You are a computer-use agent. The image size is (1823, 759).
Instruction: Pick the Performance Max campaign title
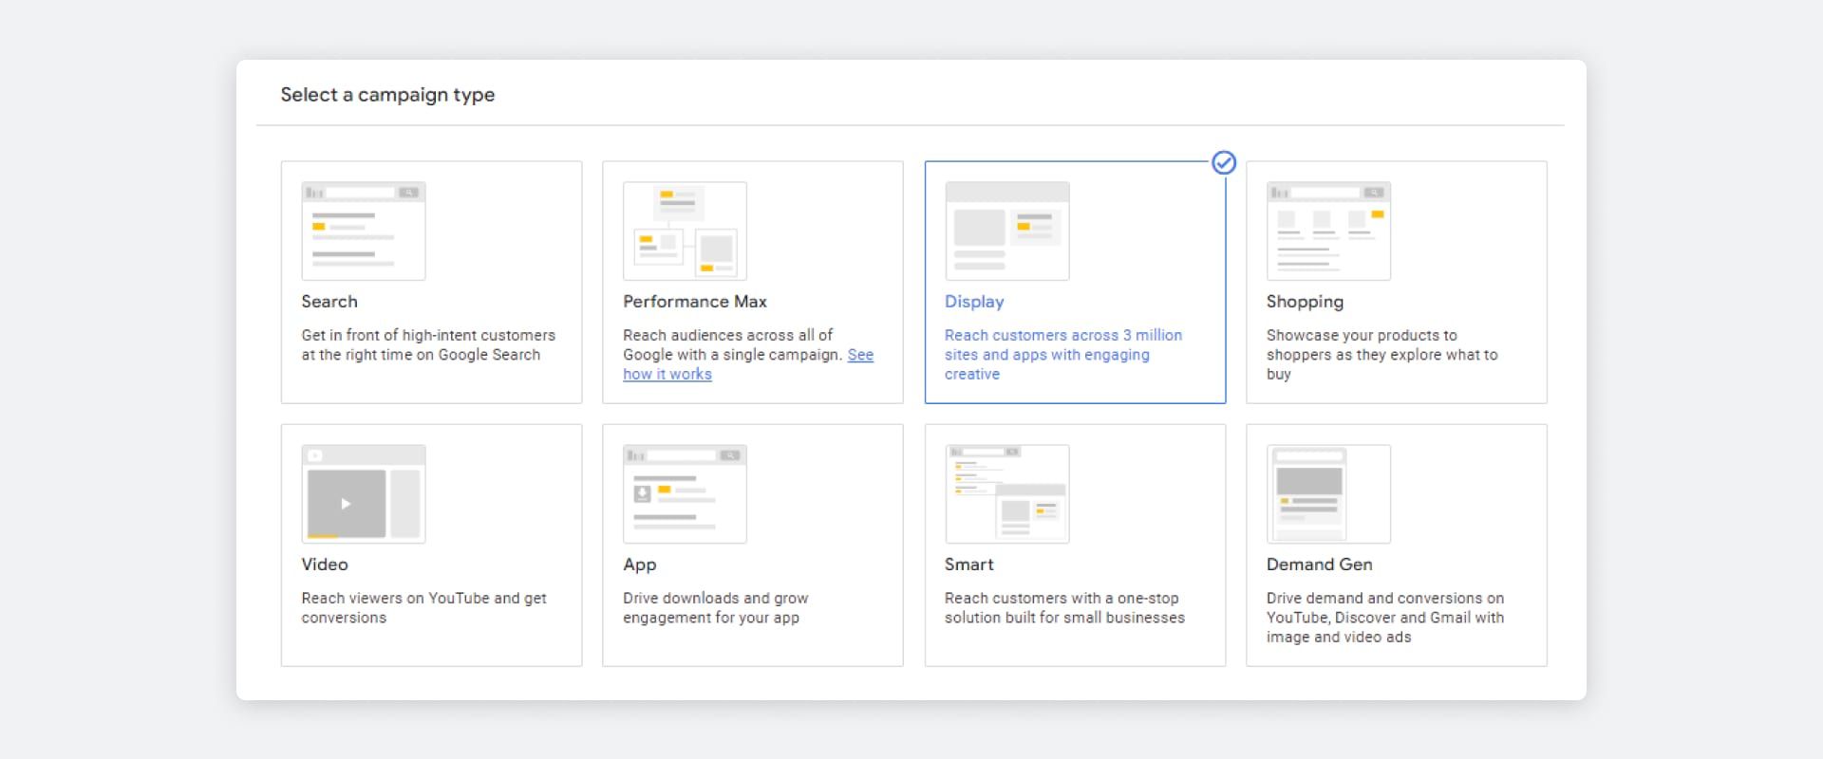pyautogui.click(x=695, y=302)
